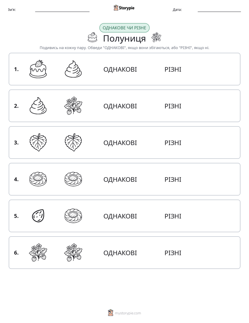The image size is (249, 323).
Task: Select ОДНАКОВІ in row 4
Action: 120,179
